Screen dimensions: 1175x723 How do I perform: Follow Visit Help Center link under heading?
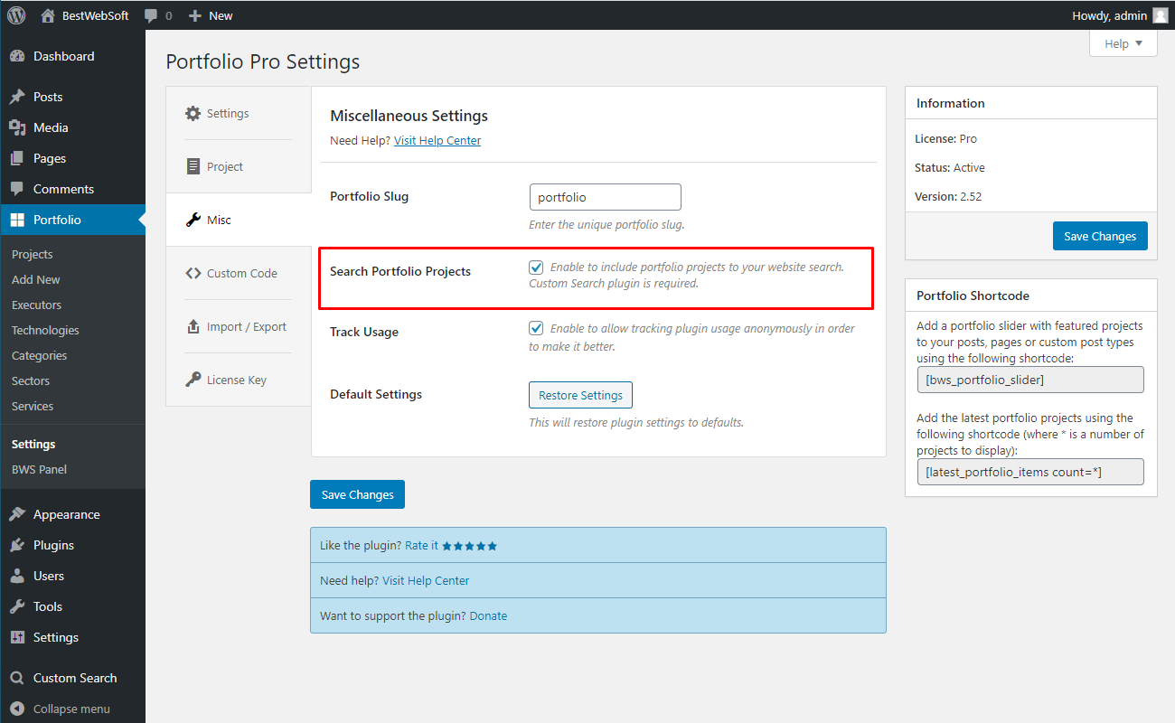point(437,140)
